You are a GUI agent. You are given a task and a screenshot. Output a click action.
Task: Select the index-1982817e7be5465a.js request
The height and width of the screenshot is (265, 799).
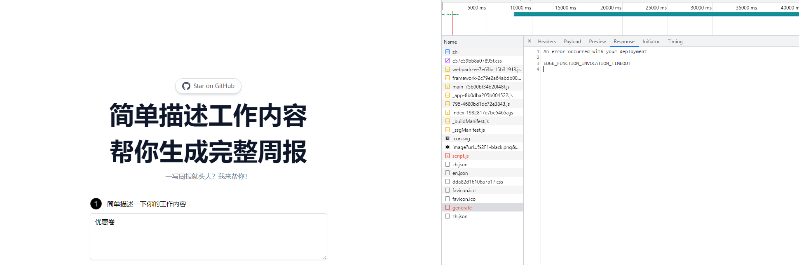coord(483,113)
